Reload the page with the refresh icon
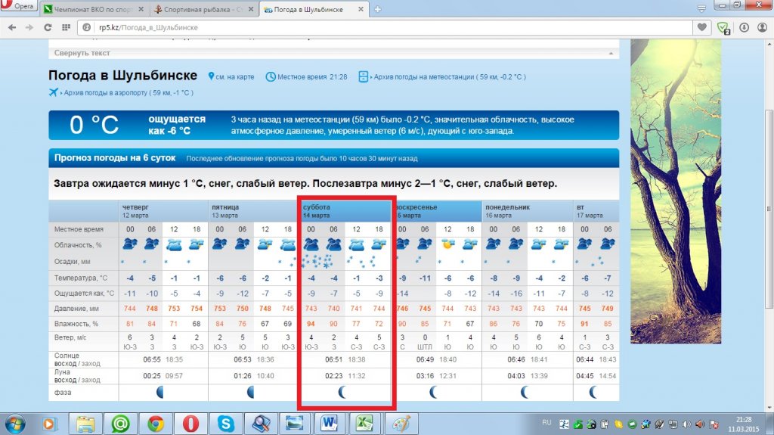 point(48,27)
